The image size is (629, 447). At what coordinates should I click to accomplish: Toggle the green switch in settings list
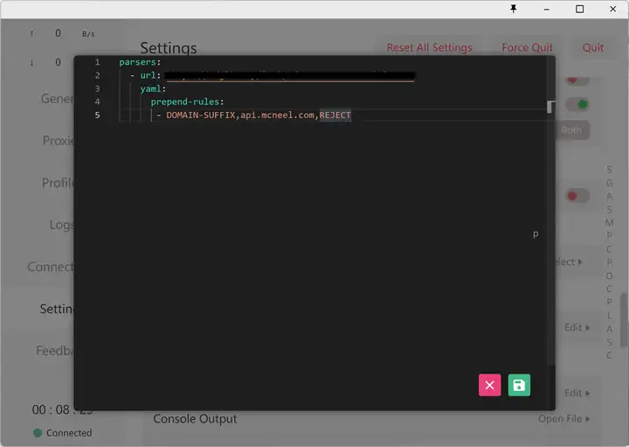577,105
